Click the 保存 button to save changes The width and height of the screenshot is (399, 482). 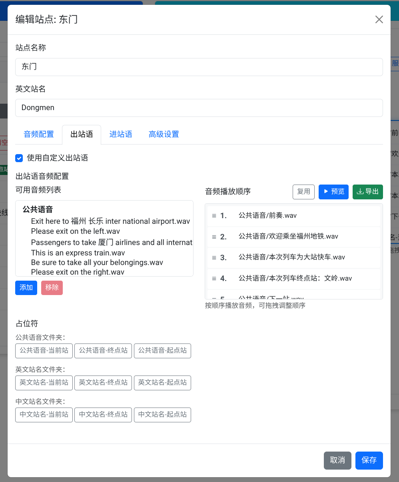pyautogui.click(x=369, y=460)
